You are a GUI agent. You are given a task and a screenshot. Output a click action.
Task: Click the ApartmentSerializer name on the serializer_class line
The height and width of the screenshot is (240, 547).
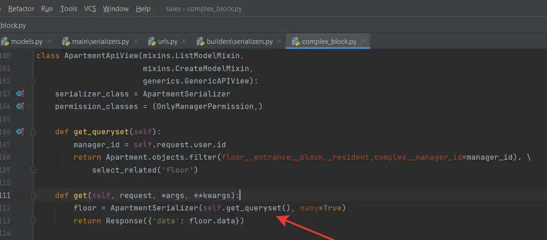[x=186, y=94]
